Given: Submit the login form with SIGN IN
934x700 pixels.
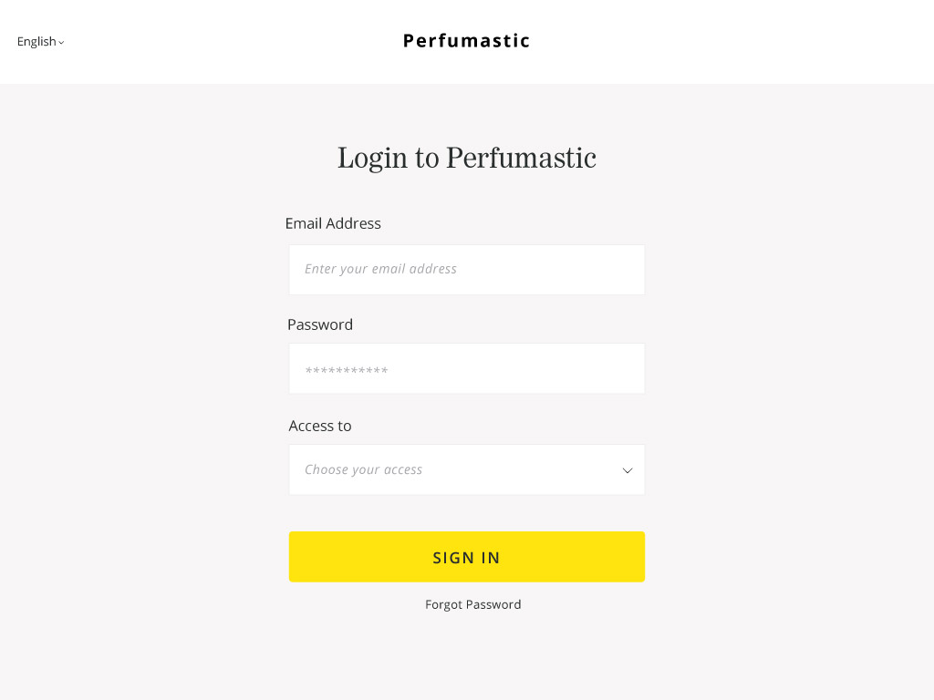Looking at the screenshot, I should (466, 557).
